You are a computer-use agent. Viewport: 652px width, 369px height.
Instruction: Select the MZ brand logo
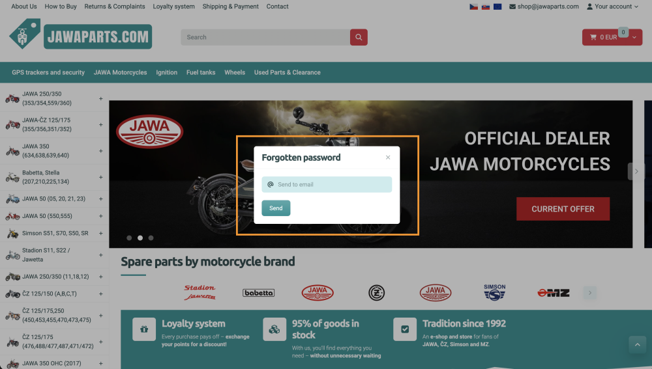point(554,293)
